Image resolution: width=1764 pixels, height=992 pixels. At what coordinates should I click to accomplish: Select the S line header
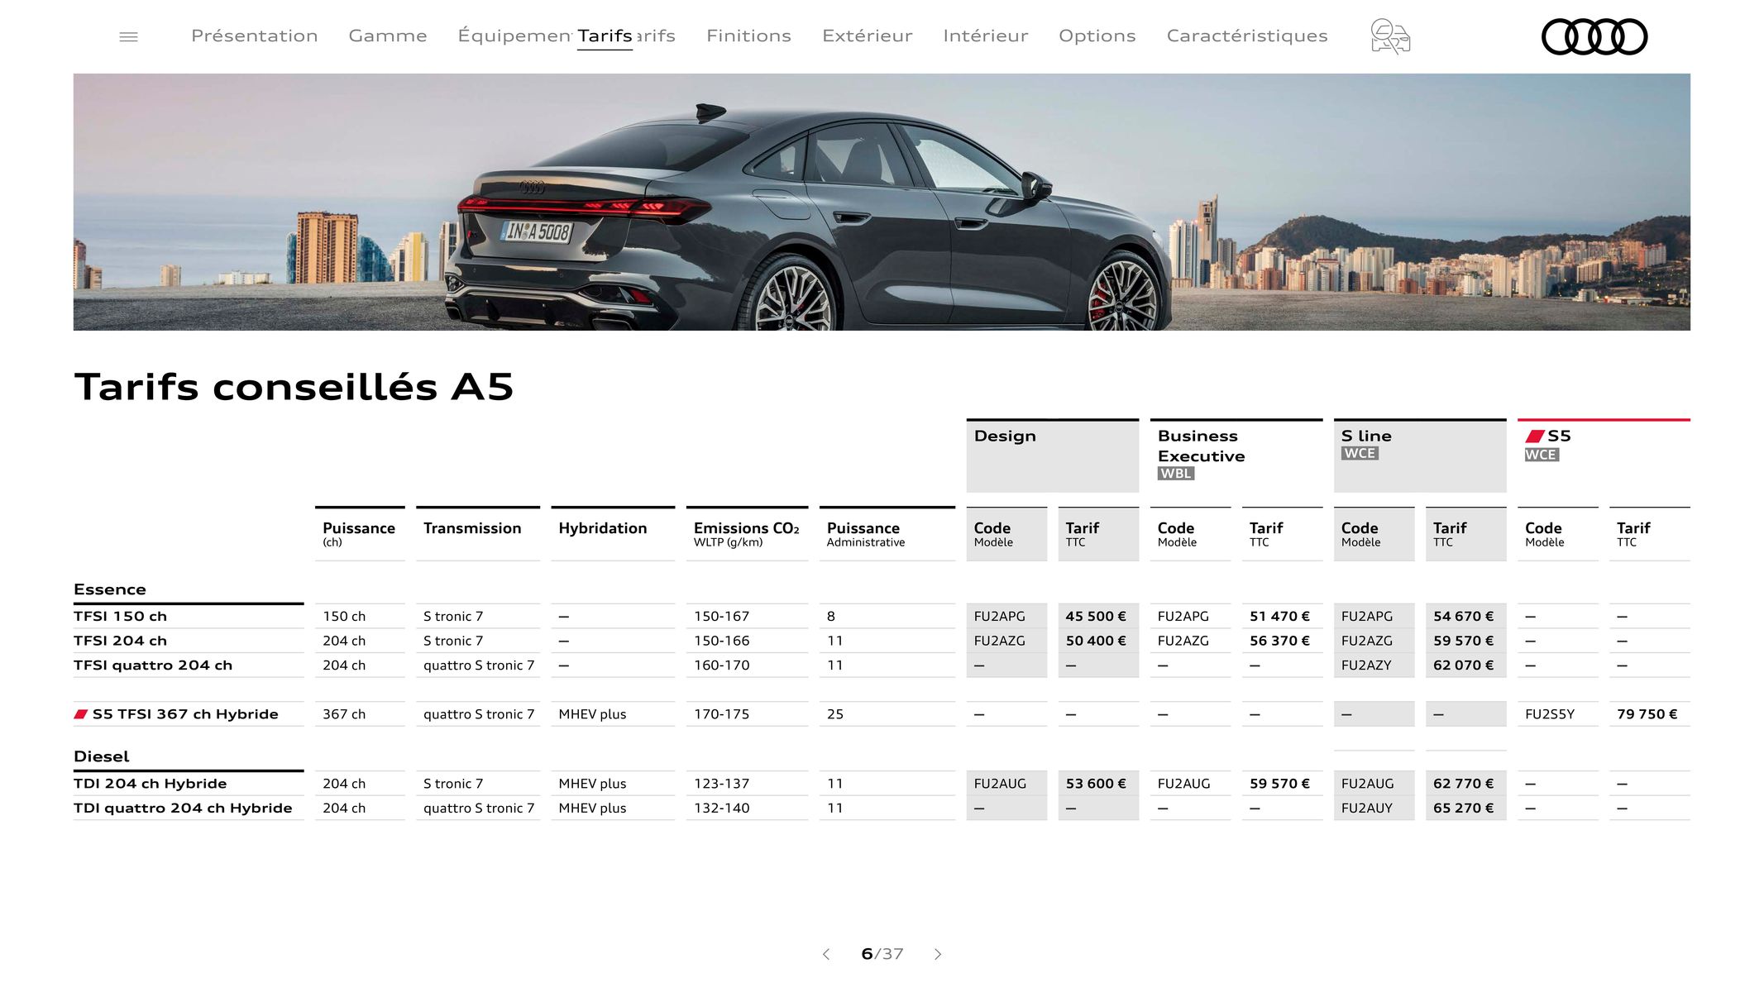[x=1420, y=455]
